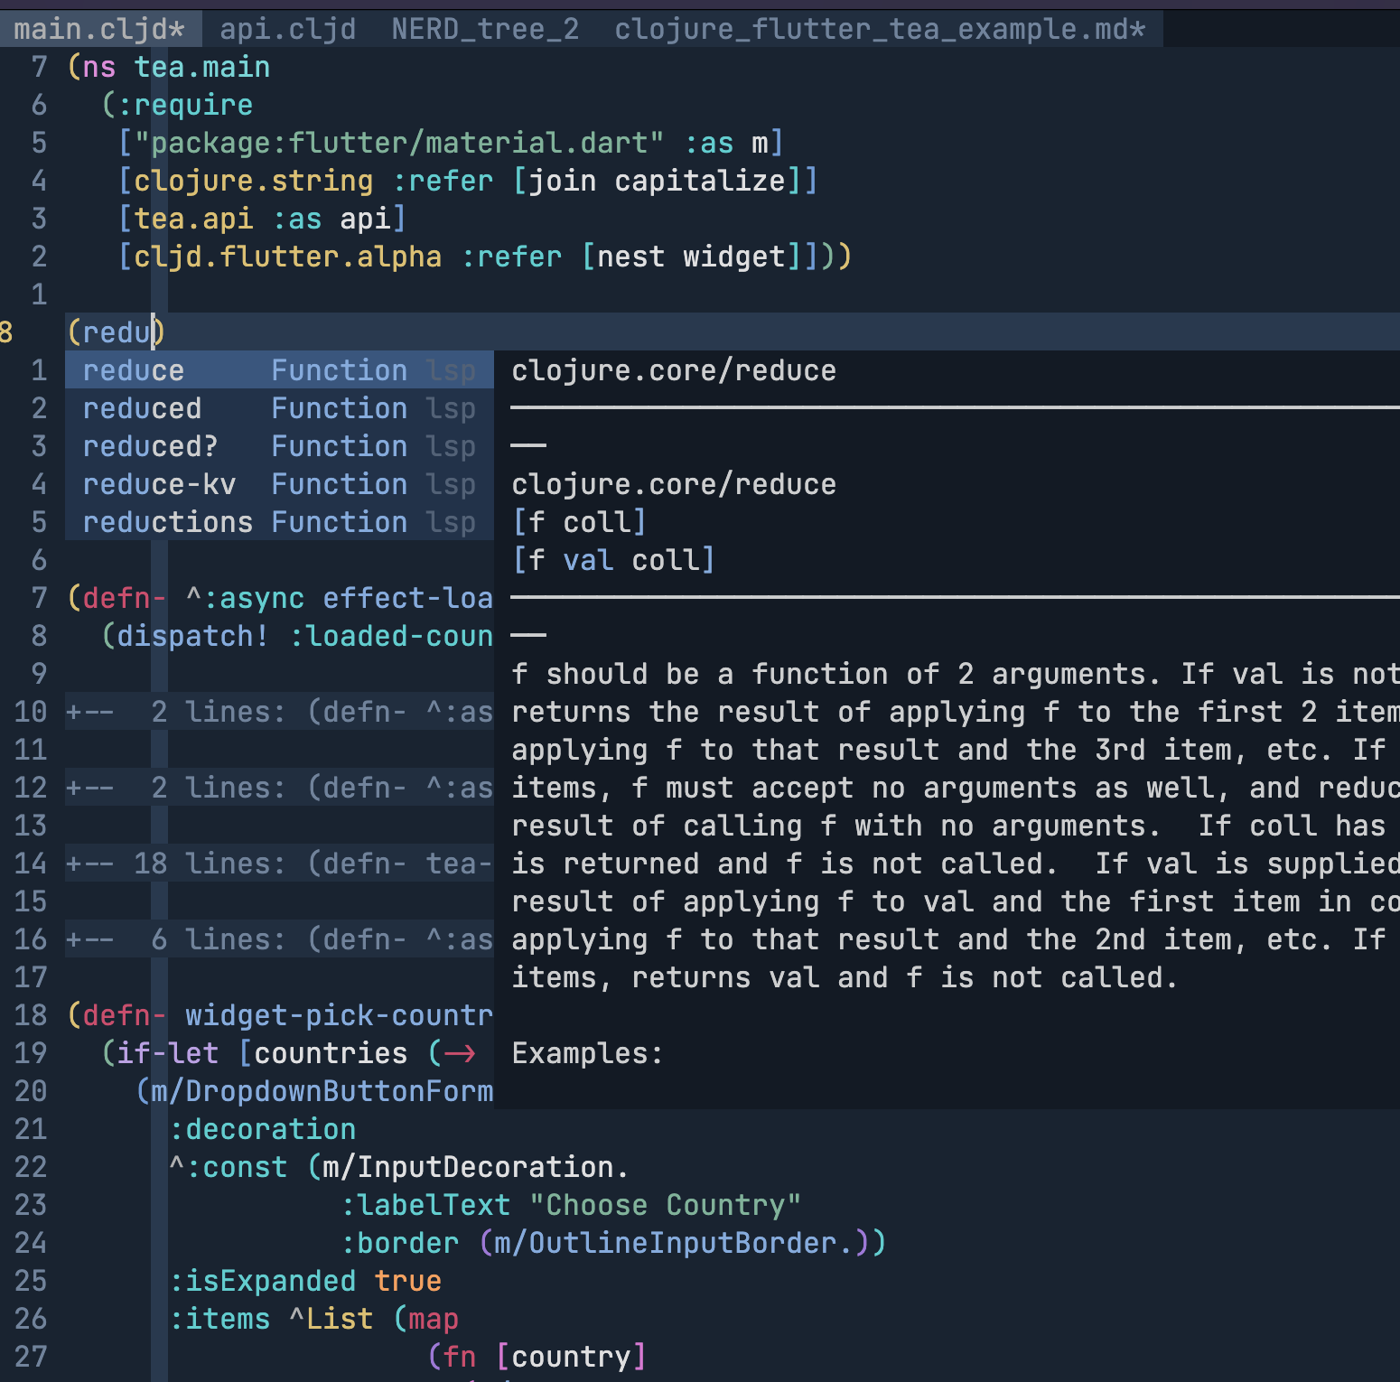Click '[country]' parameter vector

[x=571, y=1357]
